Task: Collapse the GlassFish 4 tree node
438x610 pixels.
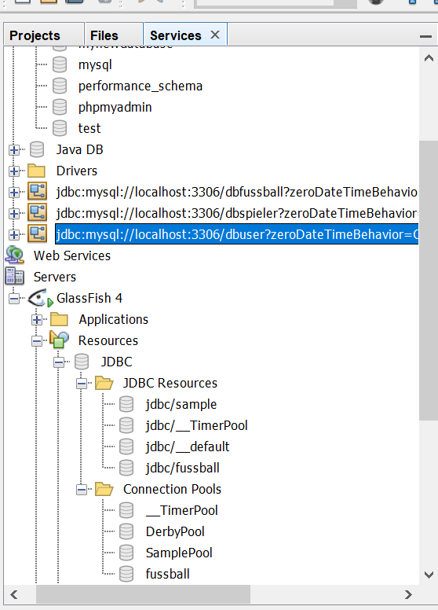Action: click(x=14, y=299)
